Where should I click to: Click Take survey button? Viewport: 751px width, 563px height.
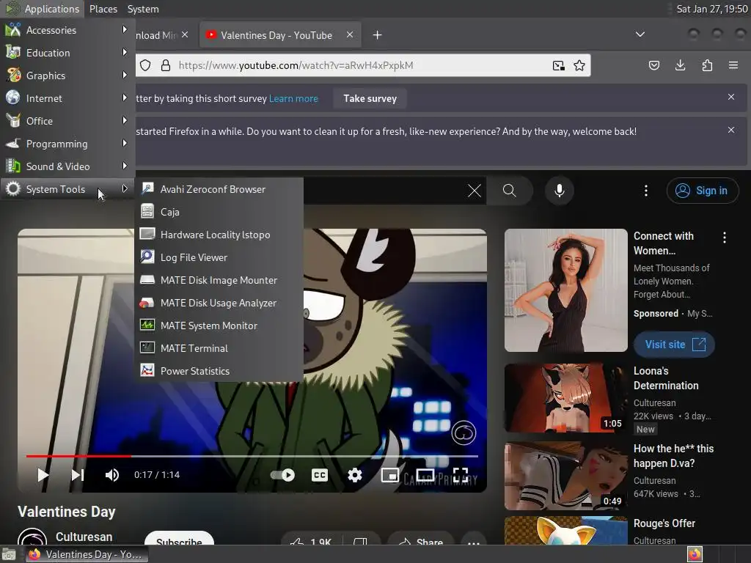(370, 99)
